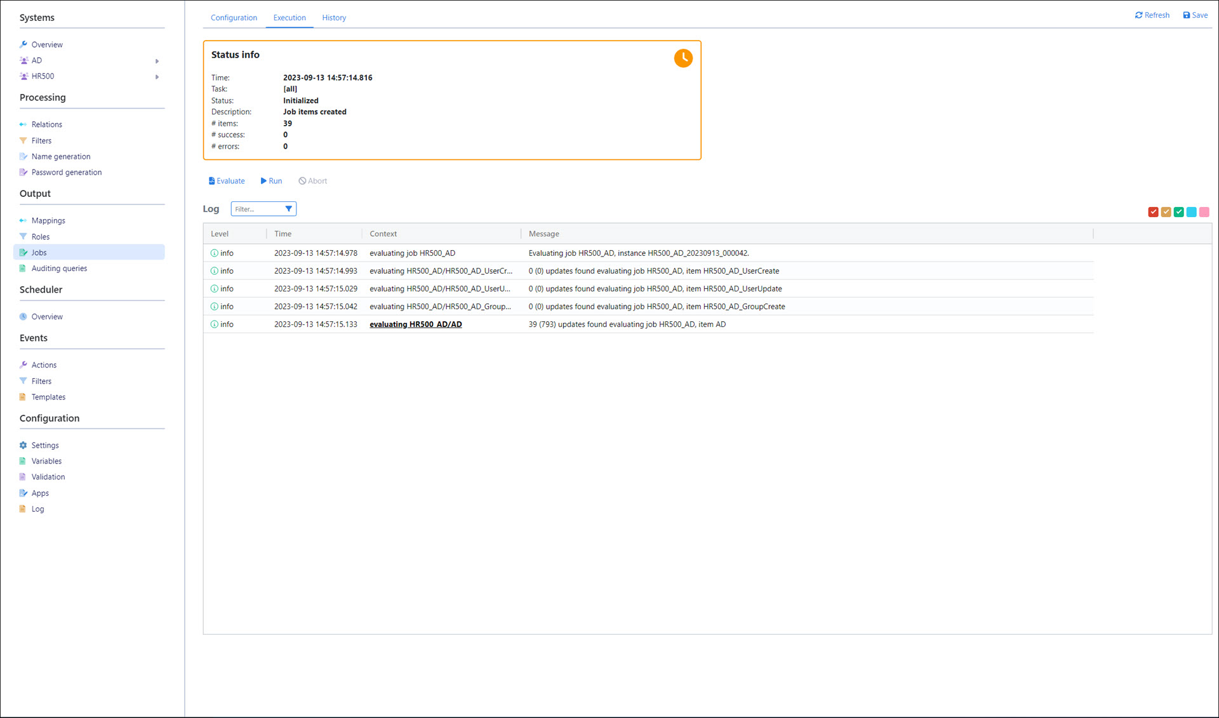This screenshot has height=718, width=1219.
Task: Open Password generation in sidebar
Action: click(x=66, y=173)
